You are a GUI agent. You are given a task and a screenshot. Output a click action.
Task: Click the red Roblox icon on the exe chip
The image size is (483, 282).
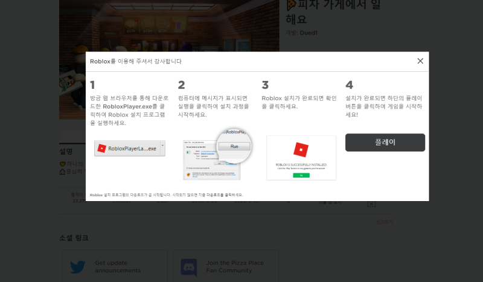[x=101, y=149]
